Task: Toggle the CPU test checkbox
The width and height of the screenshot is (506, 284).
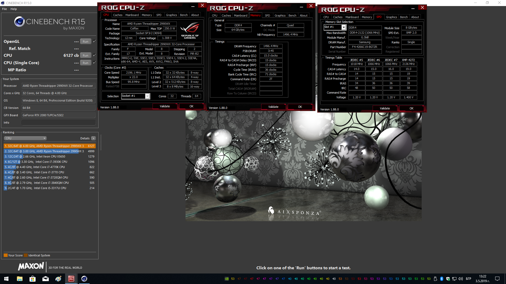Action: (94, 55)
